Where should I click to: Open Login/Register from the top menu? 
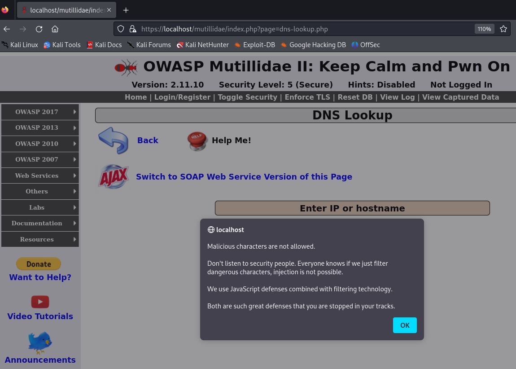pyautogui.click(x=182, y=97)
